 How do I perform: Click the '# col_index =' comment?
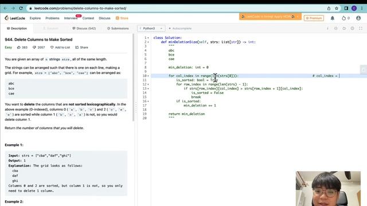click(325, 76)
